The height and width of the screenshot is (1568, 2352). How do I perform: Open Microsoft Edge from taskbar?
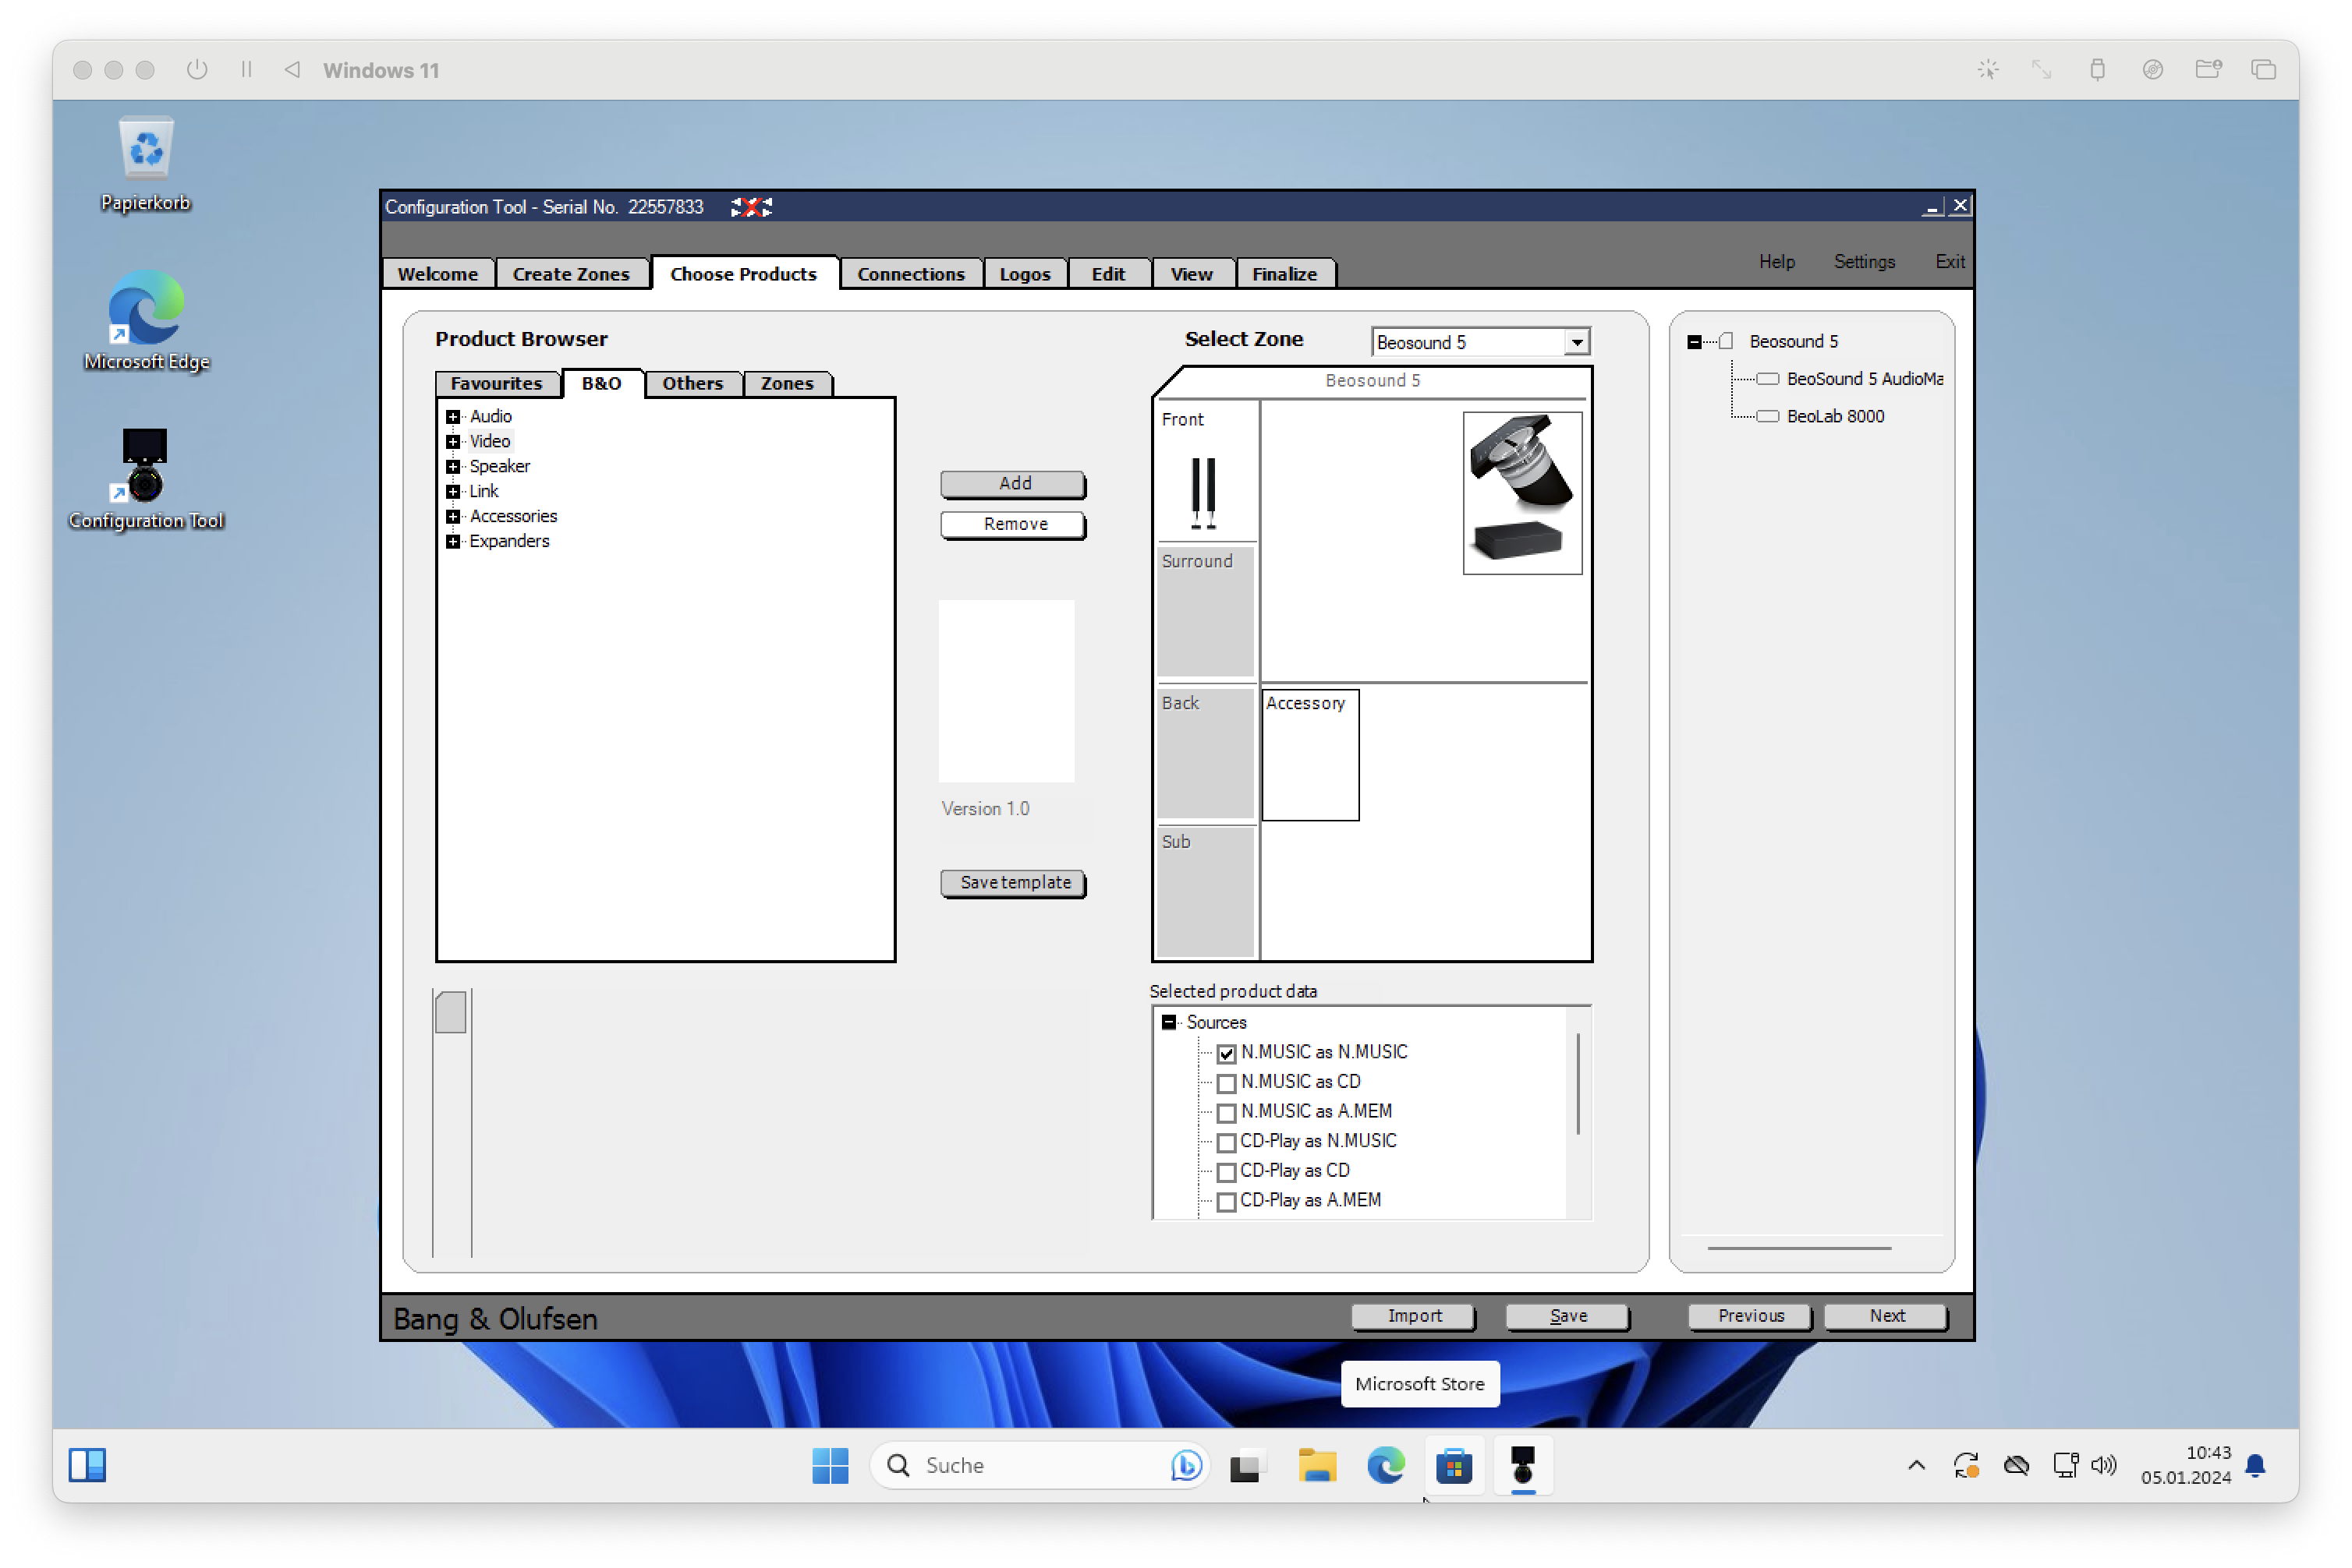[1386, 1465]
